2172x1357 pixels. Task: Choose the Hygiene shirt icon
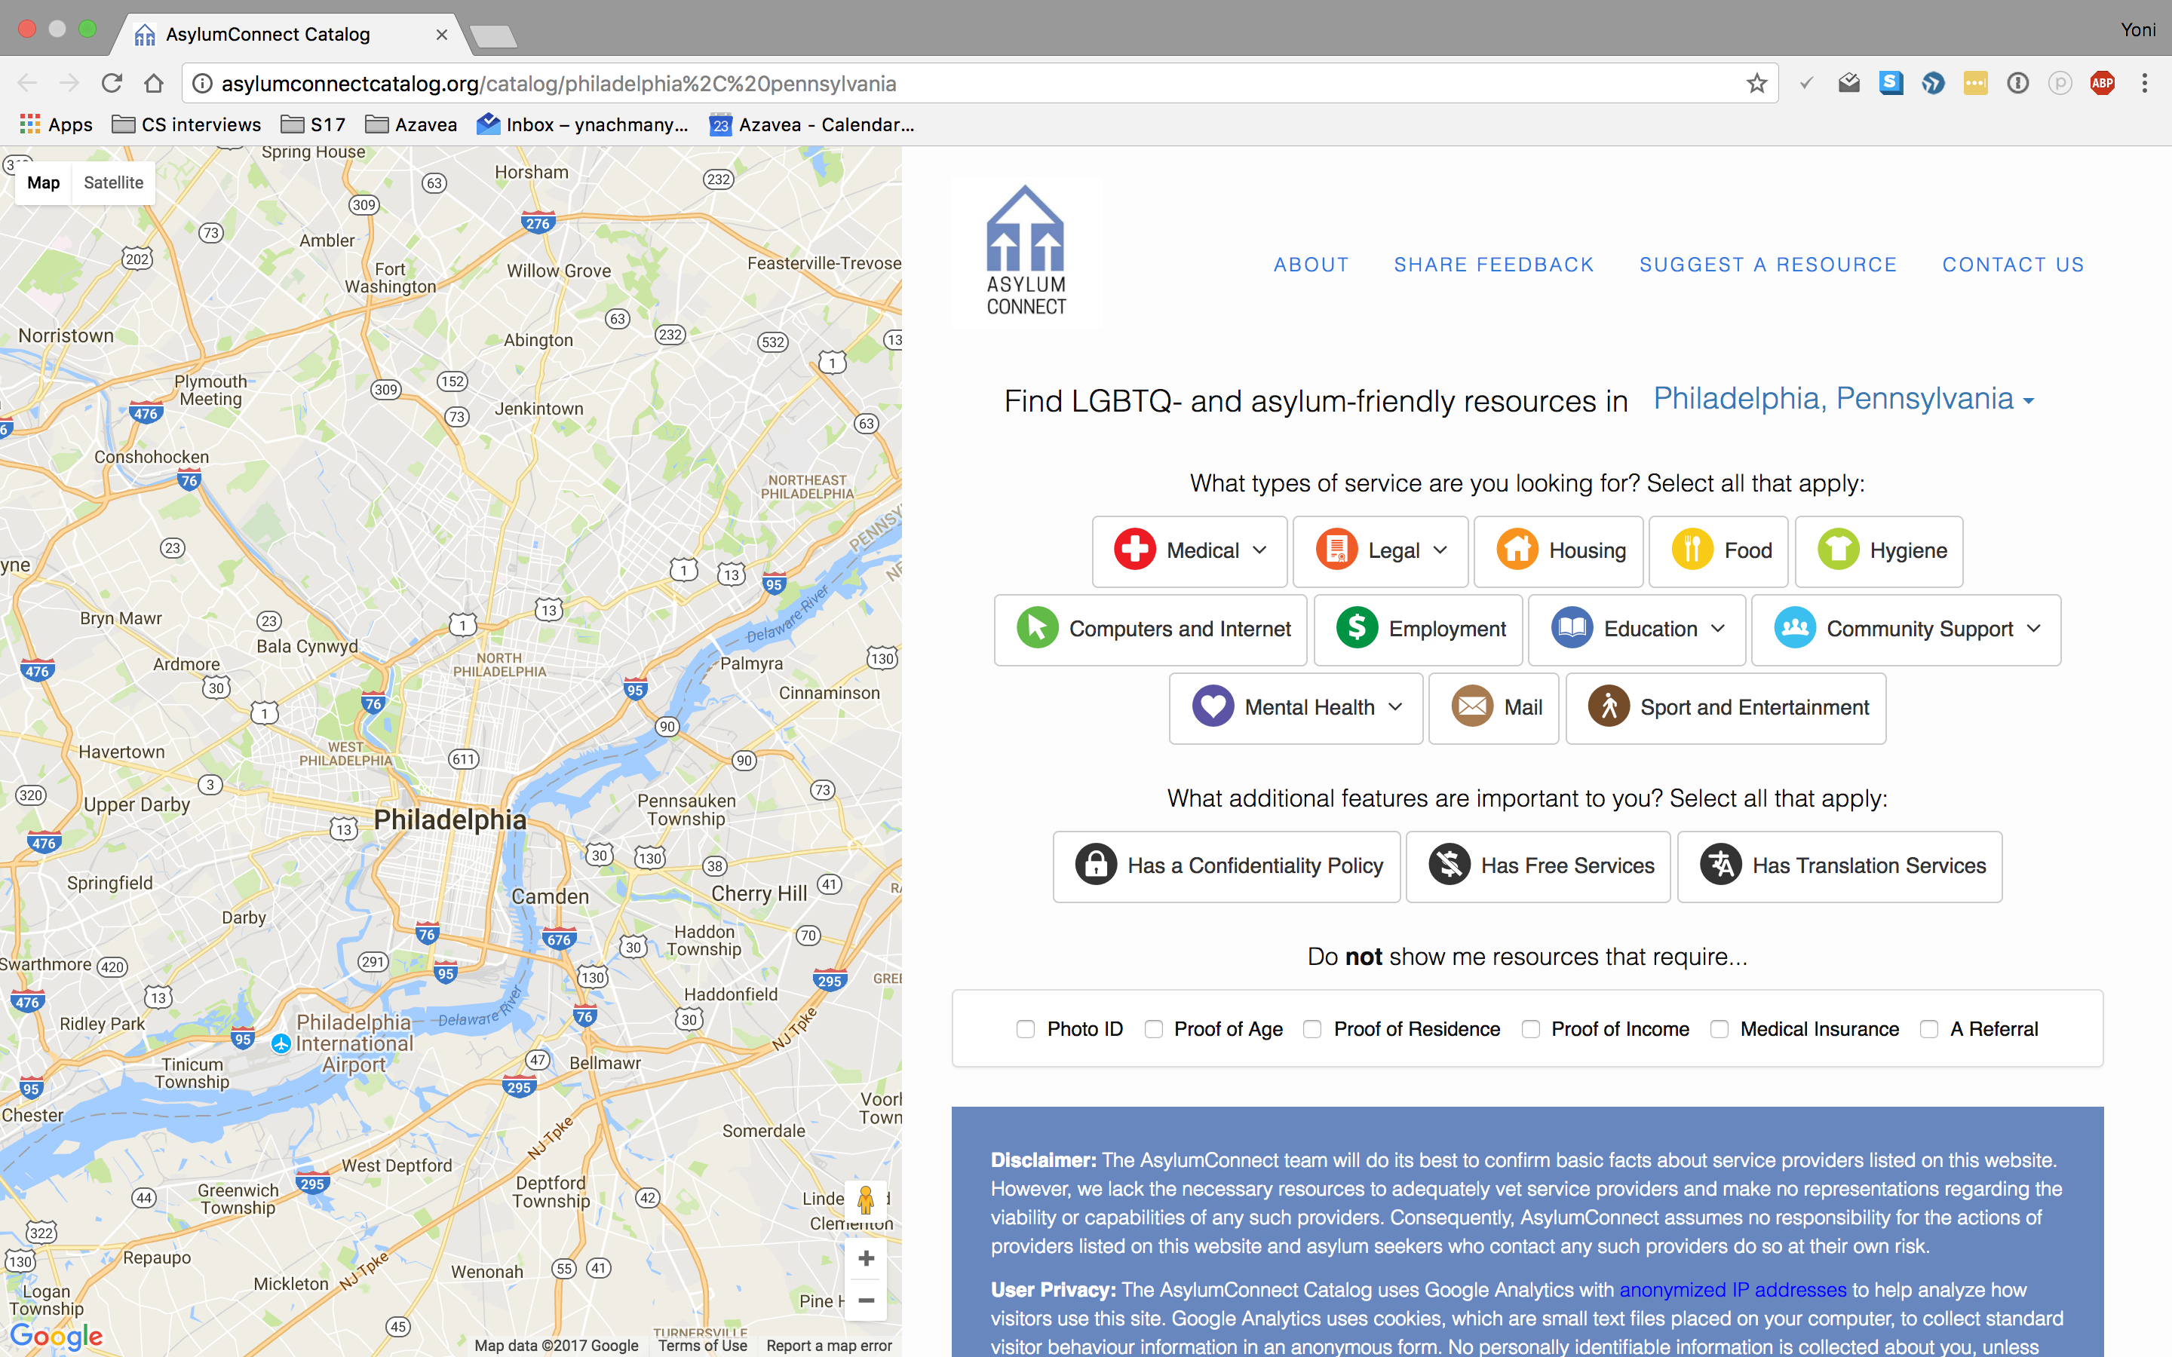click(x=1837, y=550)
